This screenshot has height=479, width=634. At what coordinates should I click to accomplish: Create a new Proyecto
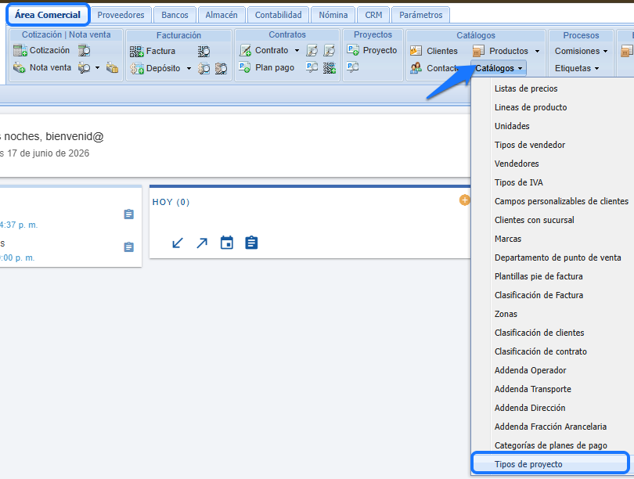372,50
